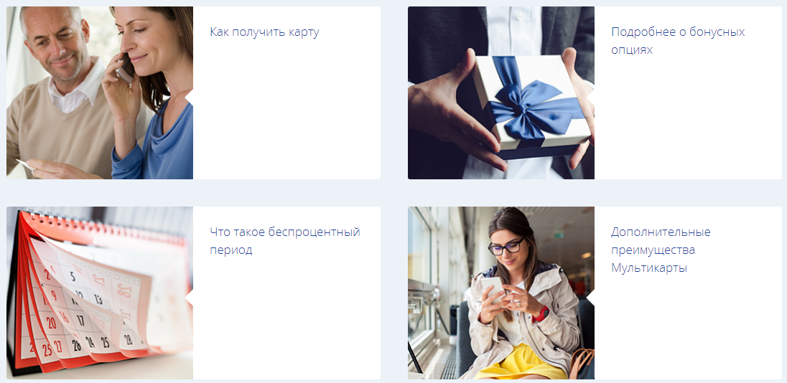Click the woman's black-framed glasses

click(x=506, y=247)
